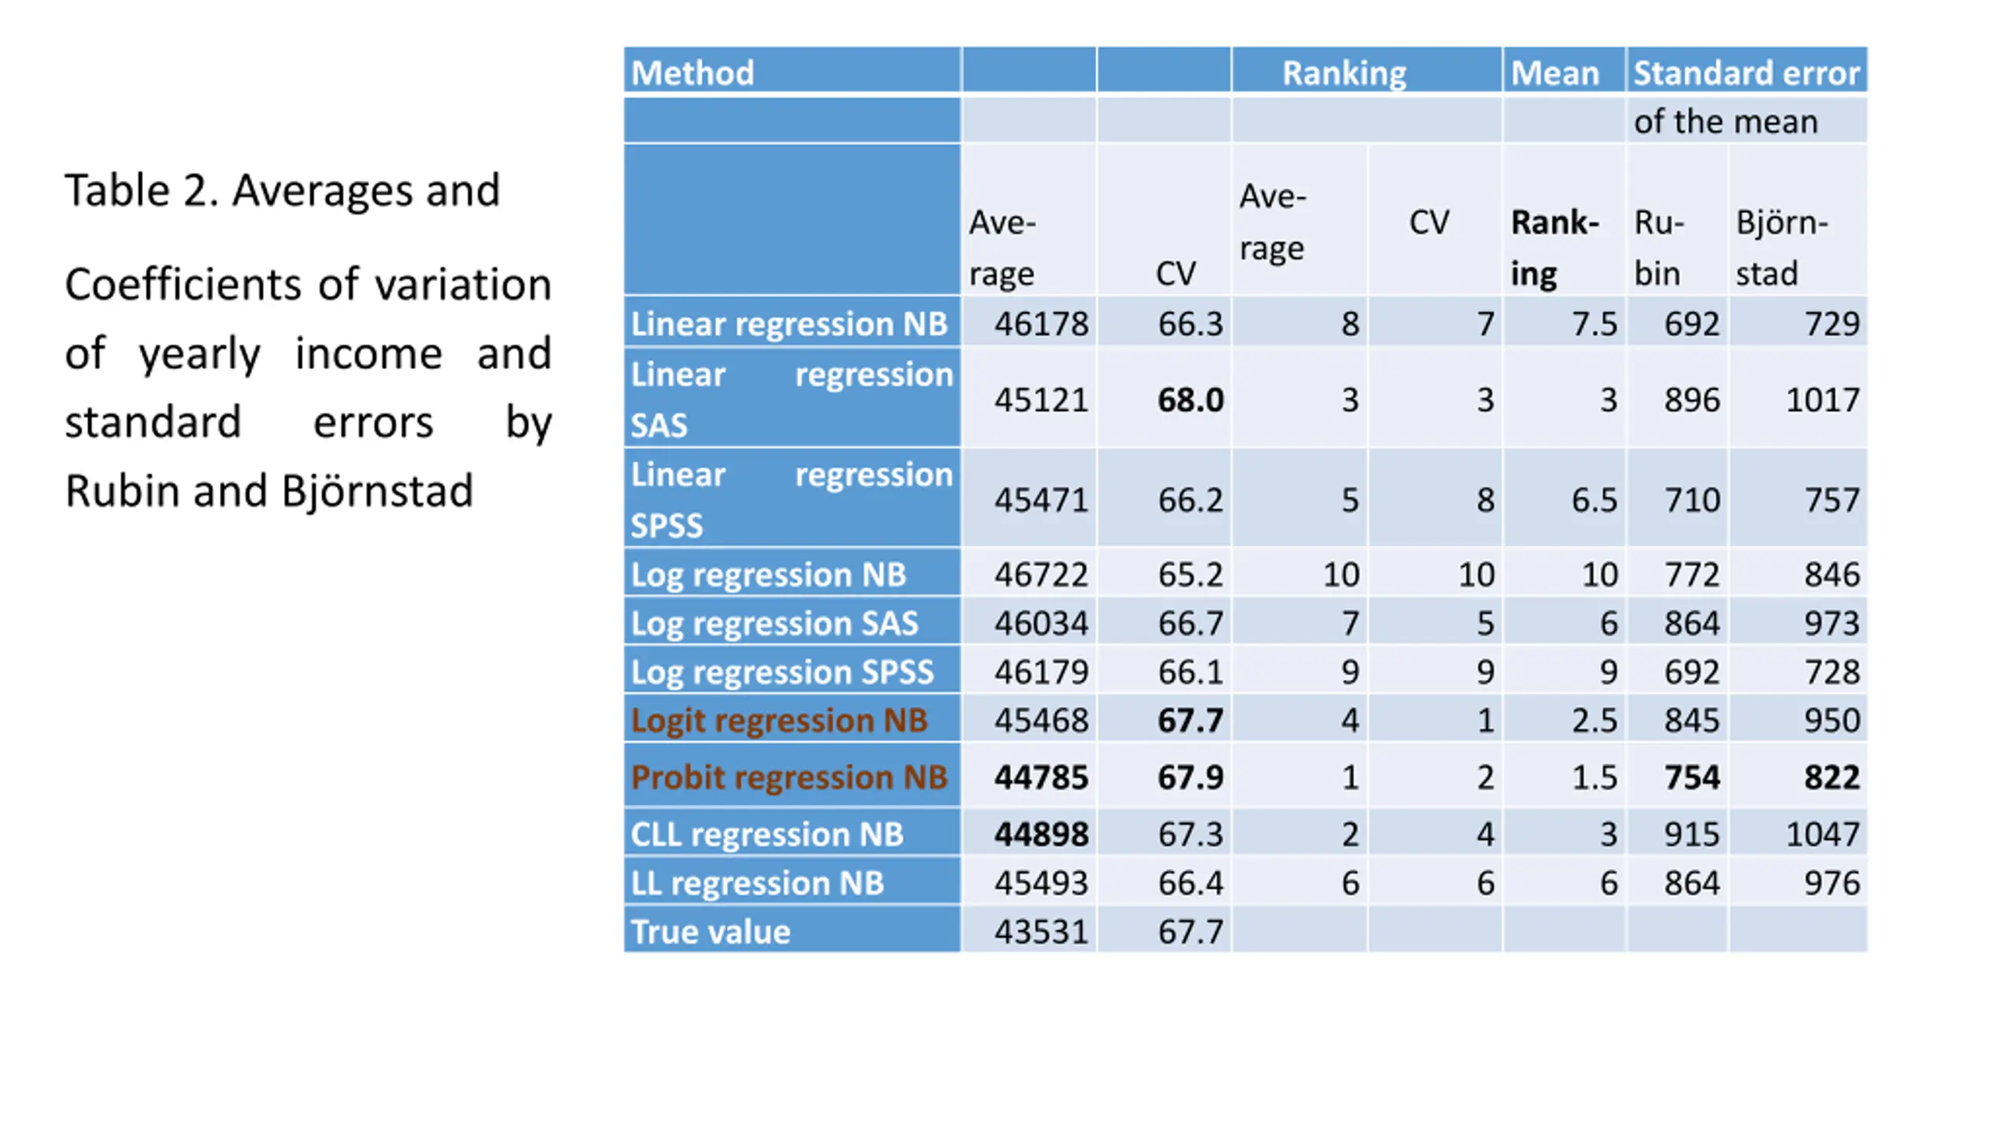Click the 'Standard error' header
The image size is (1997, 1123).
[1746, 72]
